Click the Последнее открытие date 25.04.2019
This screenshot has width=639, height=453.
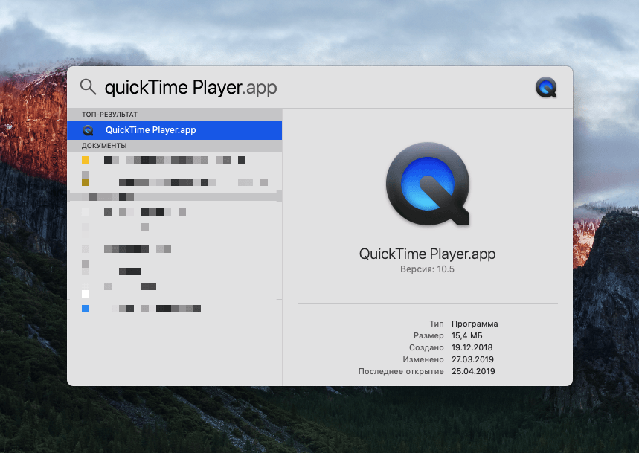coord(473,371)
